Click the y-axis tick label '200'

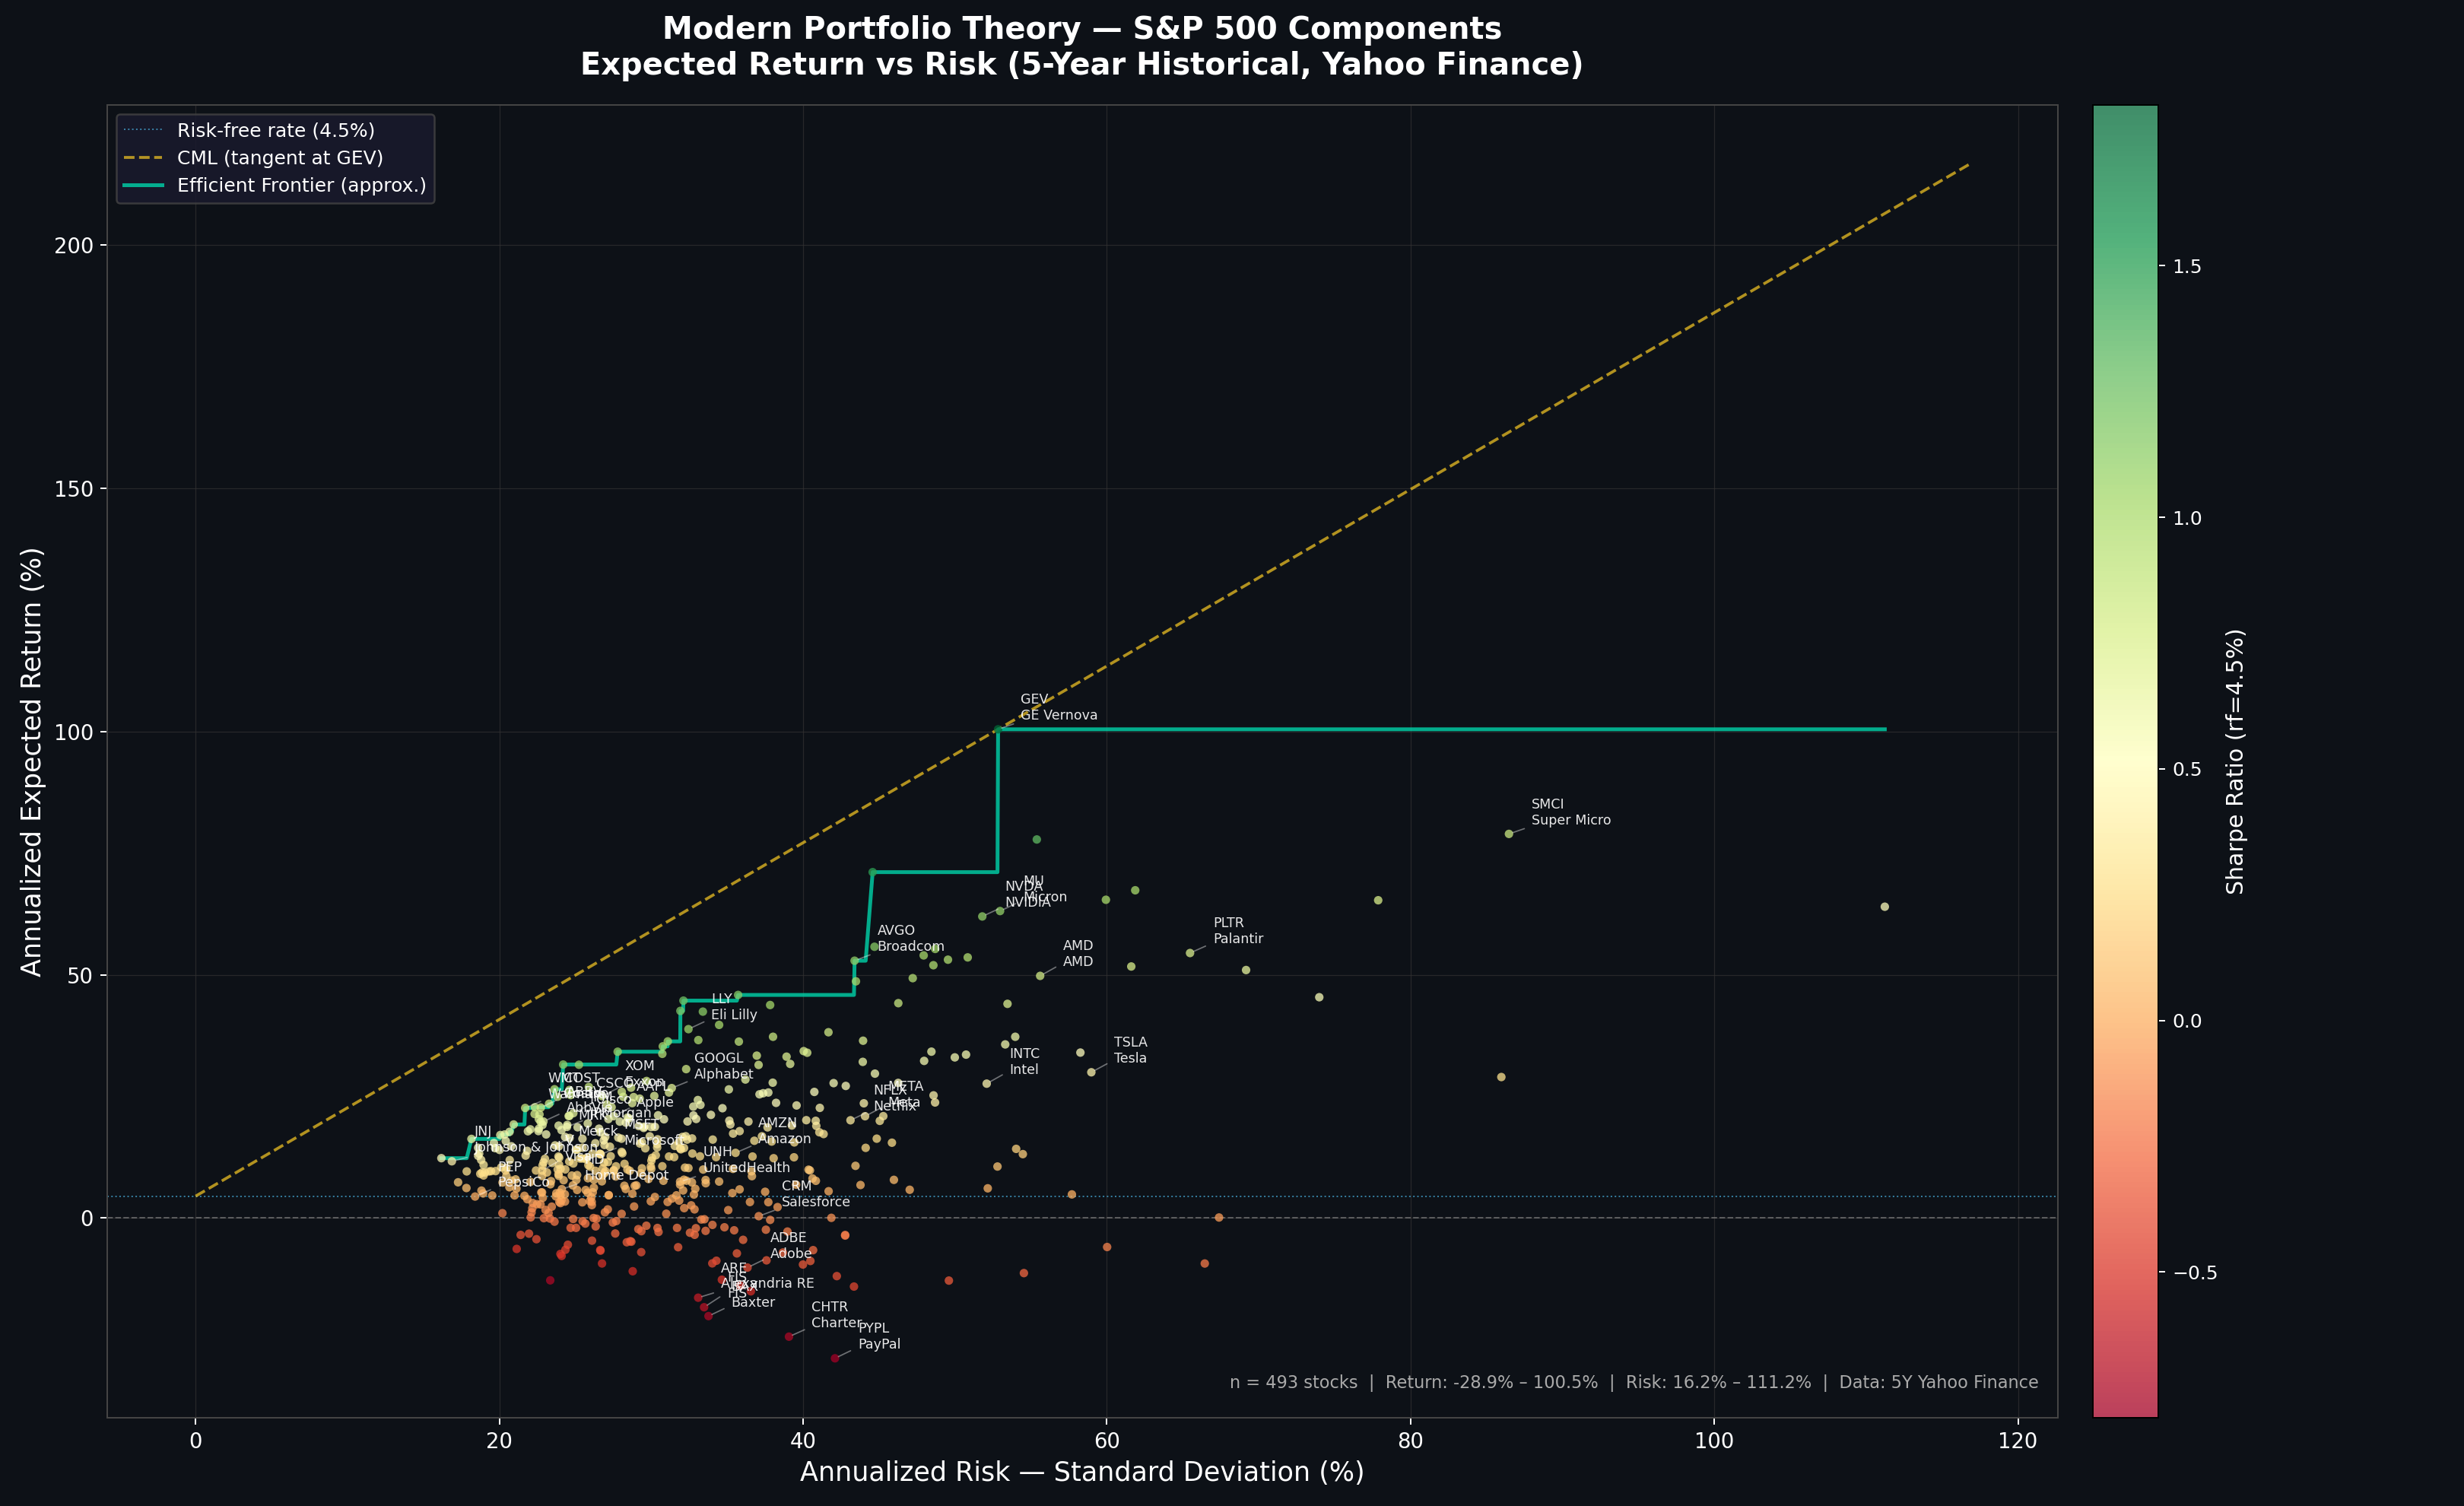click(x=74, y=246)
